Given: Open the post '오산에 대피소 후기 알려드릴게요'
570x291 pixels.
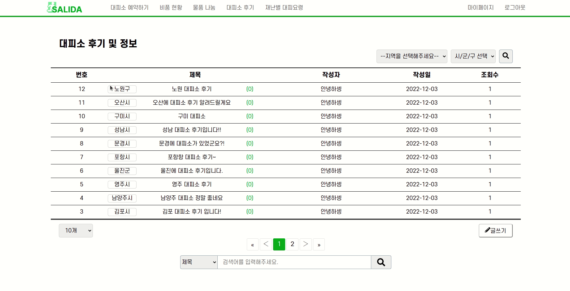Looking at the screenshot, I should point(192,103).
